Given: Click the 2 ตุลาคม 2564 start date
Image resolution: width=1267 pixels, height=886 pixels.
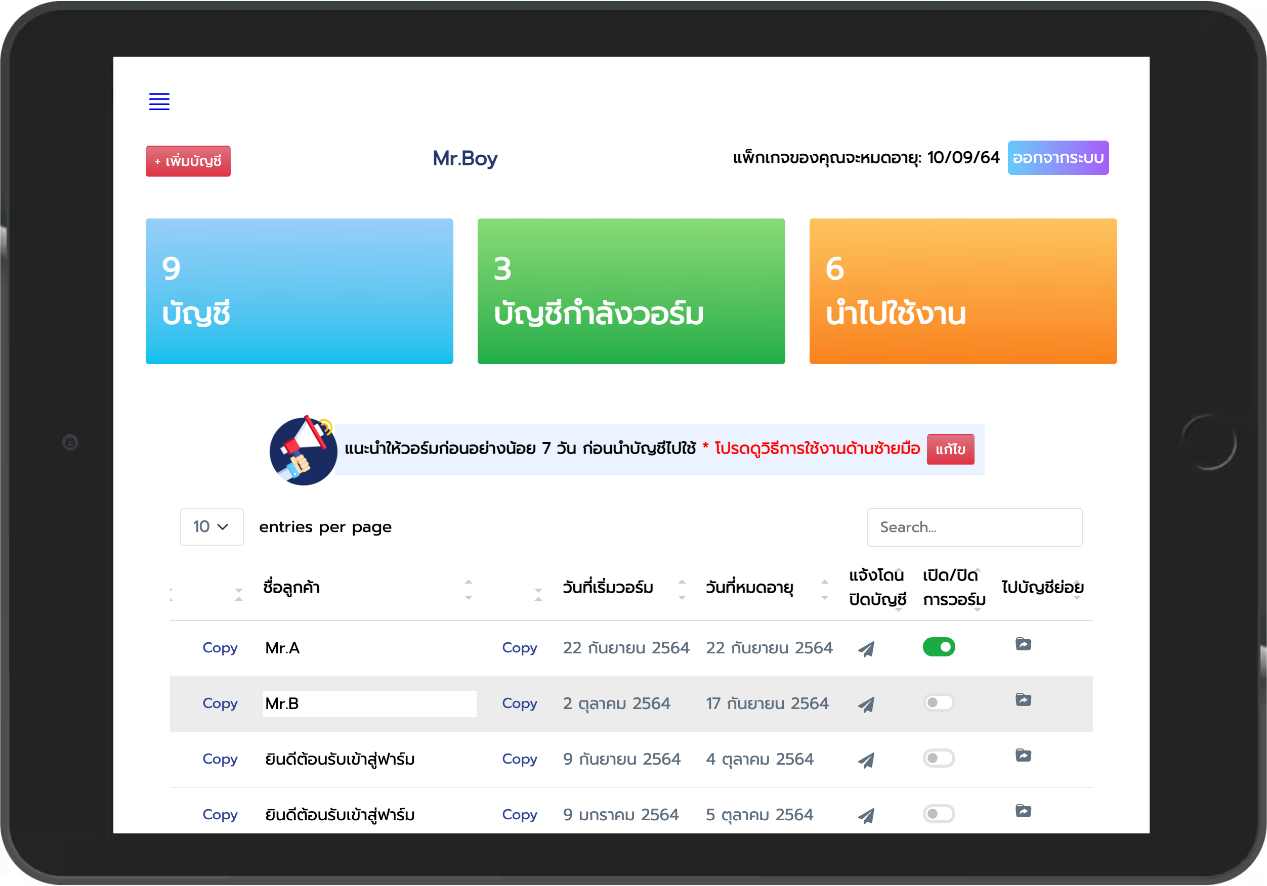Looking at the screenshot, I should 616,704.
